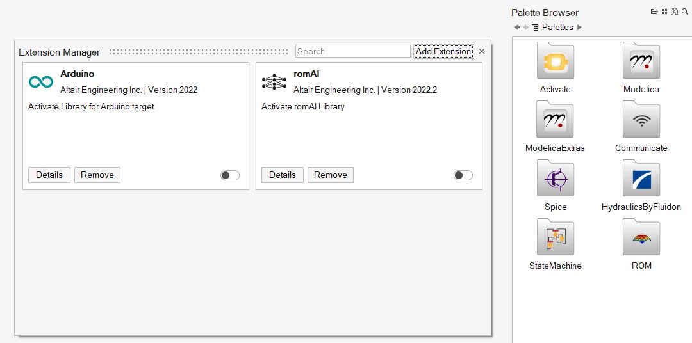Open the ModelicaExtras palette folder
The height and width of the screenshot is (343, 692).
[x=555, y=120]
